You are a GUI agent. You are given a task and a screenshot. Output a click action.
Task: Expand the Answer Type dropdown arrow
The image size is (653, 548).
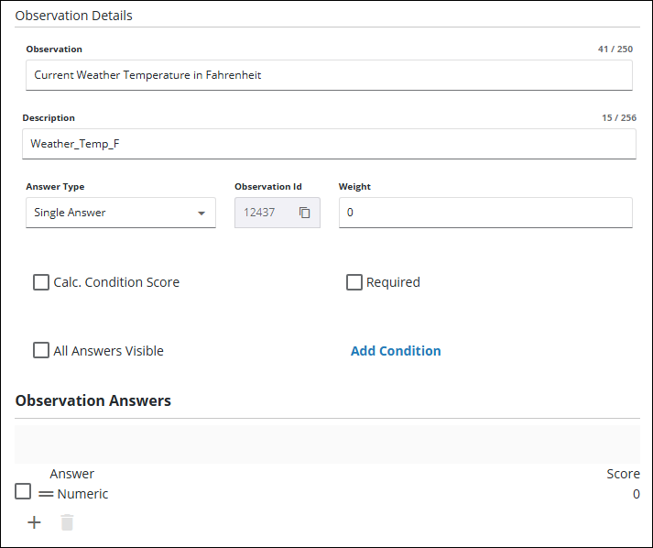point(201,214)
